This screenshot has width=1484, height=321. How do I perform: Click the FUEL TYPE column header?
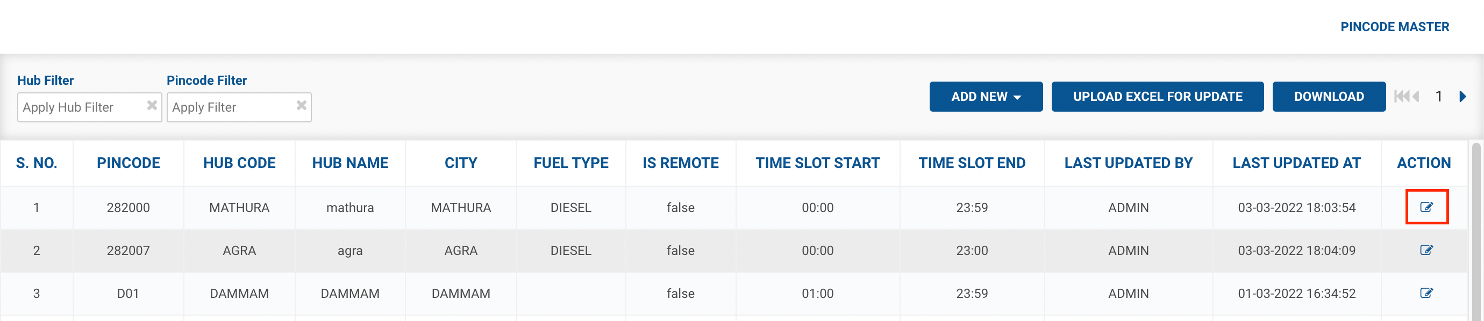pos(570,163)
